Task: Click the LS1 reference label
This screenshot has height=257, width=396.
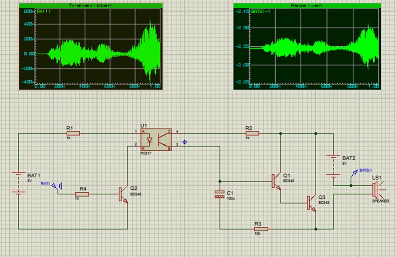Action: (377, 178)
